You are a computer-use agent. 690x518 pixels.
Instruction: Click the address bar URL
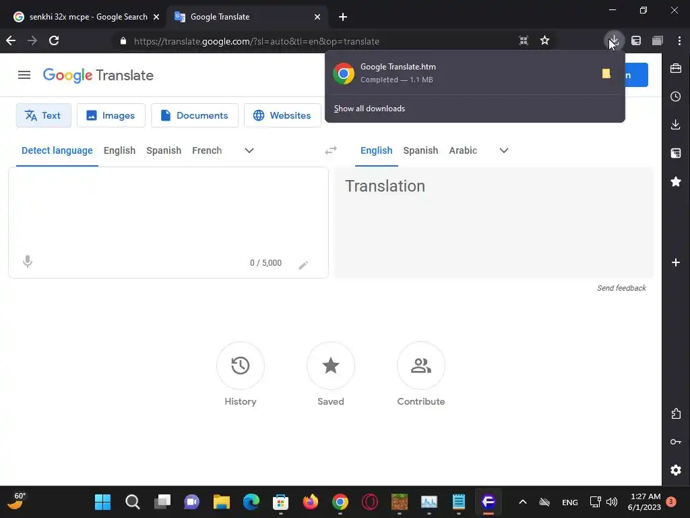(256, 41)
